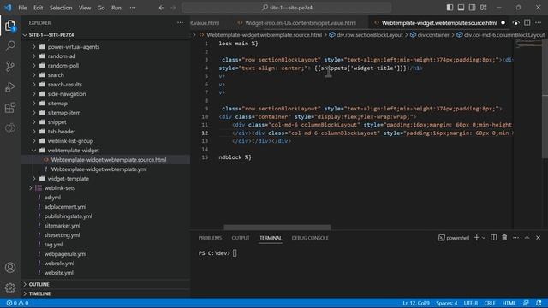Screen dimensions: 548x308
Task: Open the errors and warnings status item
Action: point(17,303)
